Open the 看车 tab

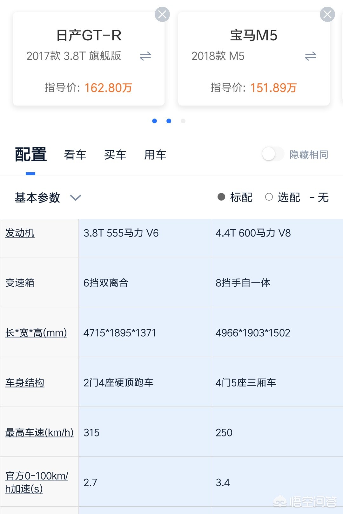(75, 155)
